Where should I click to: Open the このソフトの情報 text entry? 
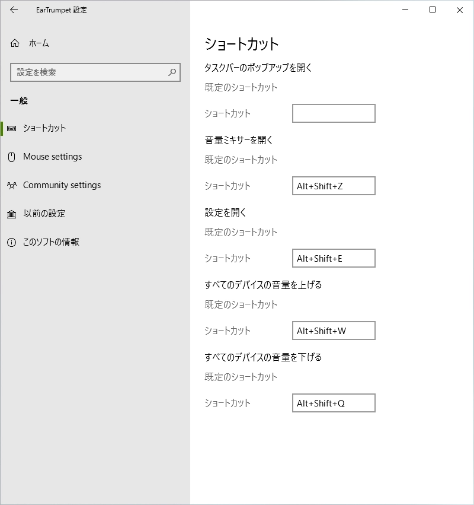tap(51, 242)
